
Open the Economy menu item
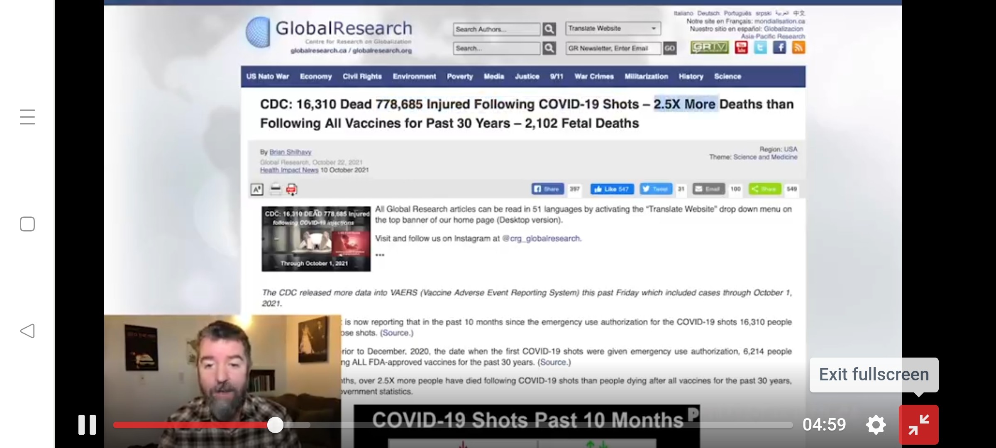pyautogui.click(x=316, y=76)
